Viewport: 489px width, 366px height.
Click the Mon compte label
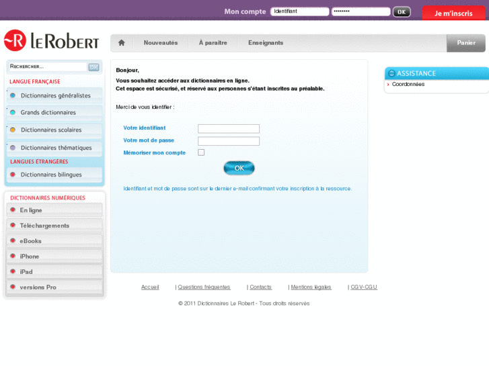[x=245, y=11]
